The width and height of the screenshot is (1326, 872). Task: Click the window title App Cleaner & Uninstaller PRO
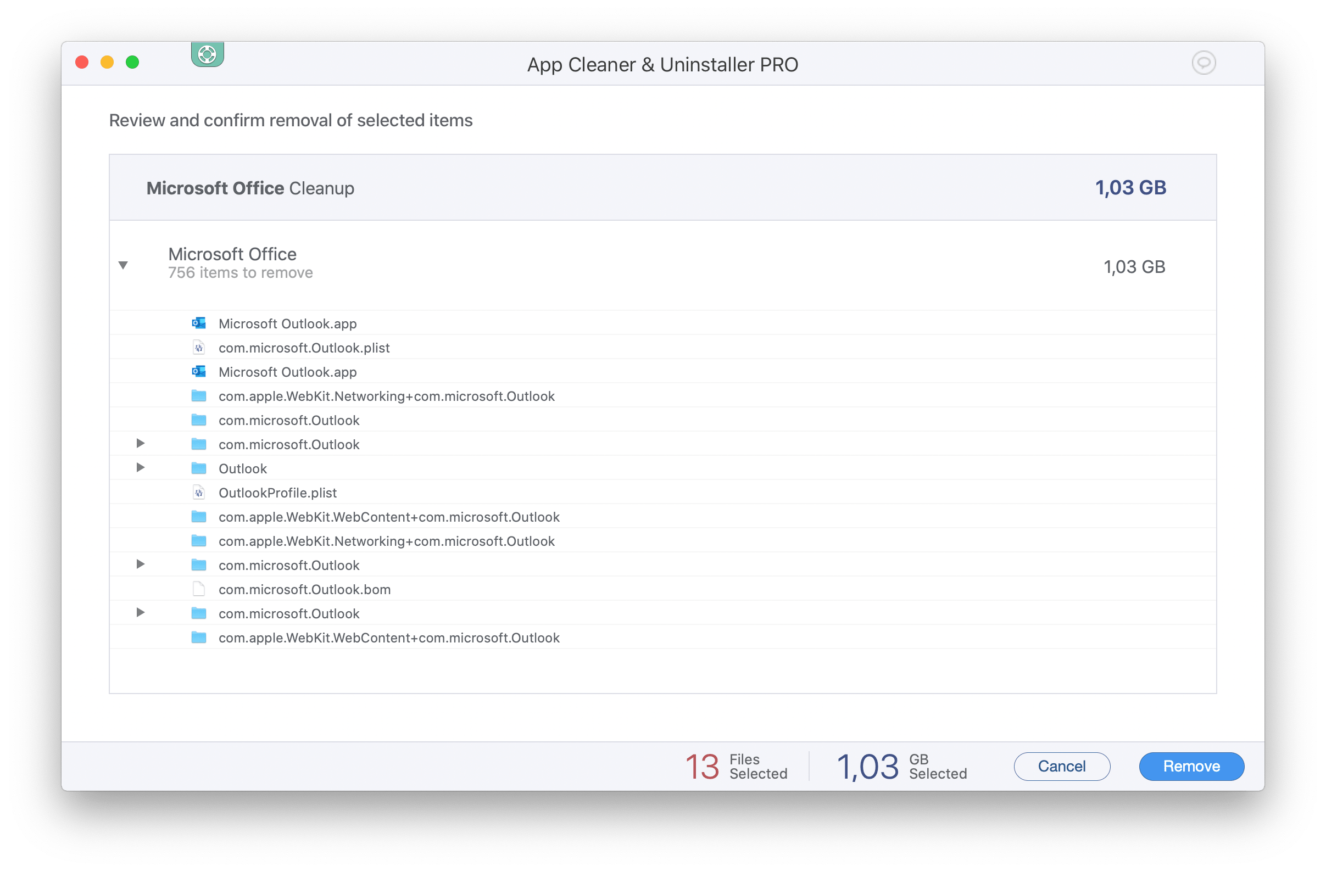(x=662, y=65)
